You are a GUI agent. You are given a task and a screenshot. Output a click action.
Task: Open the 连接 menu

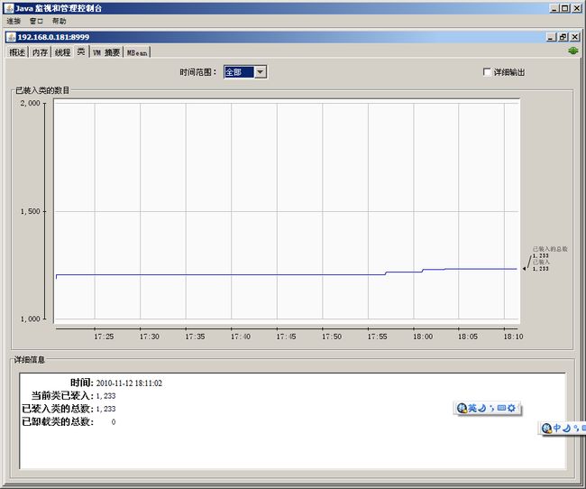coord(14,22)
